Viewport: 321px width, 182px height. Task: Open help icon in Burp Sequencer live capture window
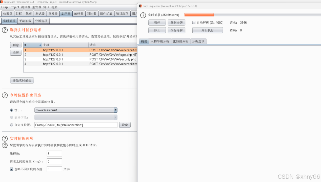pyautogui.click(x=143, y=15)
